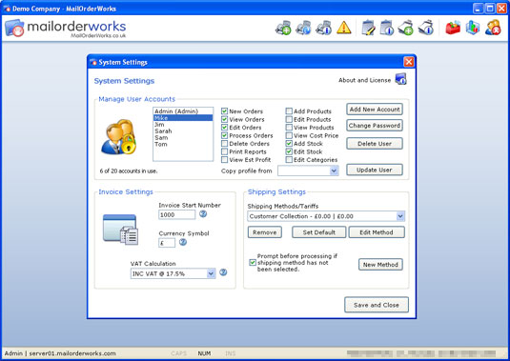Click the order icon with blue refresh badge
This screenshot has height=361, width=510.
click(303, 28)
